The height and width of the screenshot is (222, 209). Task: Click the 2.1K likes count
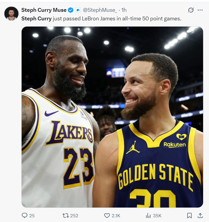(116, 216)
